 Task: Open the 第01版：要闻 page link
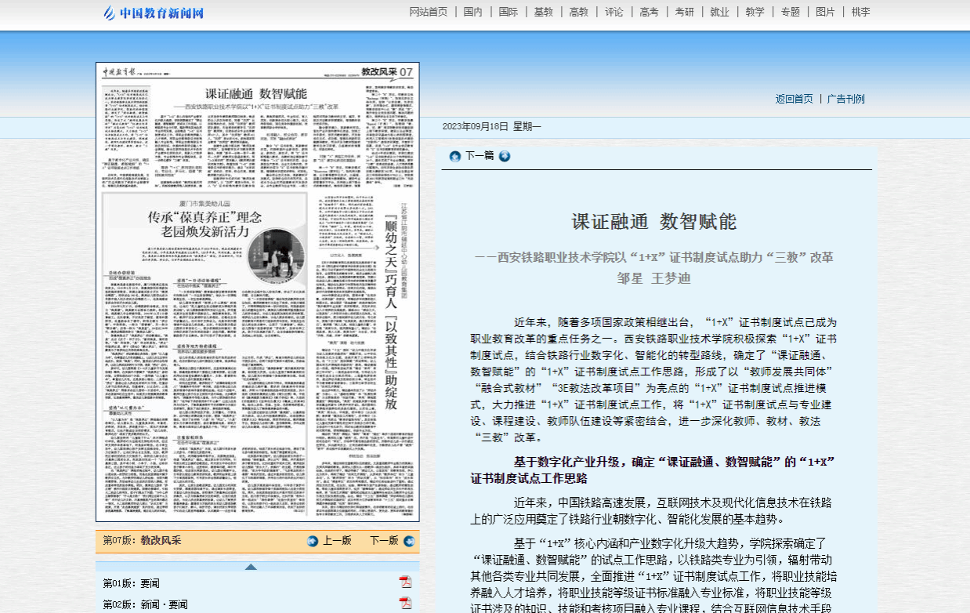click(x=132, y=583)
